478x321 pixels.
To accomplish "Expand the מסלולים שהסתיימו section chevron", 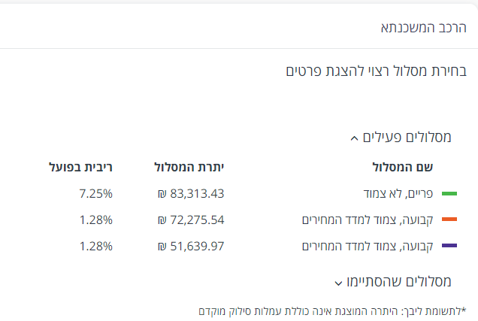I will coord(338,283).
